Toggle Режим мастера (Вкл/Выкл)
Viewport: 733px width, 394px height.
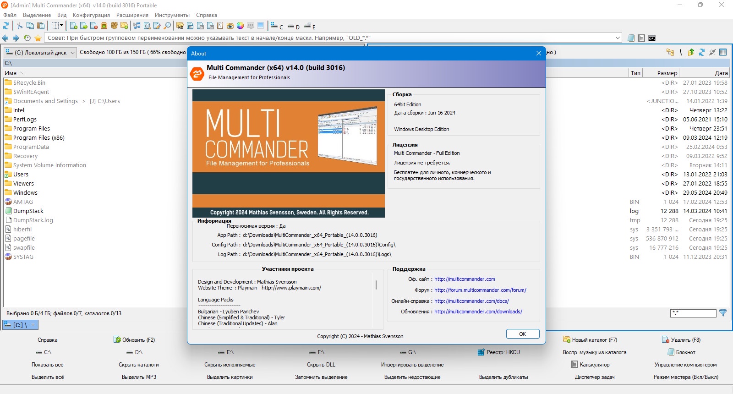(686, 377)
